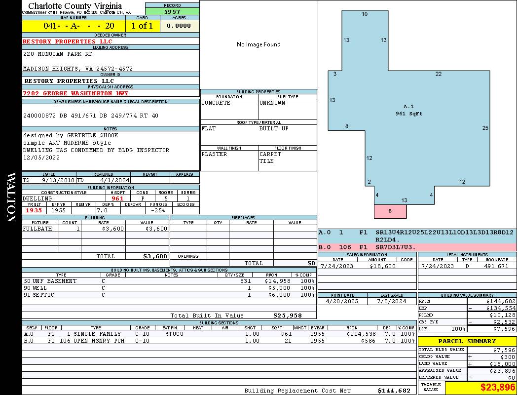Click the Building Replacement Cost New total $144,682
The height and width of the screenshot is (395, 518).
pyautogui.click(x=394, y=391)
